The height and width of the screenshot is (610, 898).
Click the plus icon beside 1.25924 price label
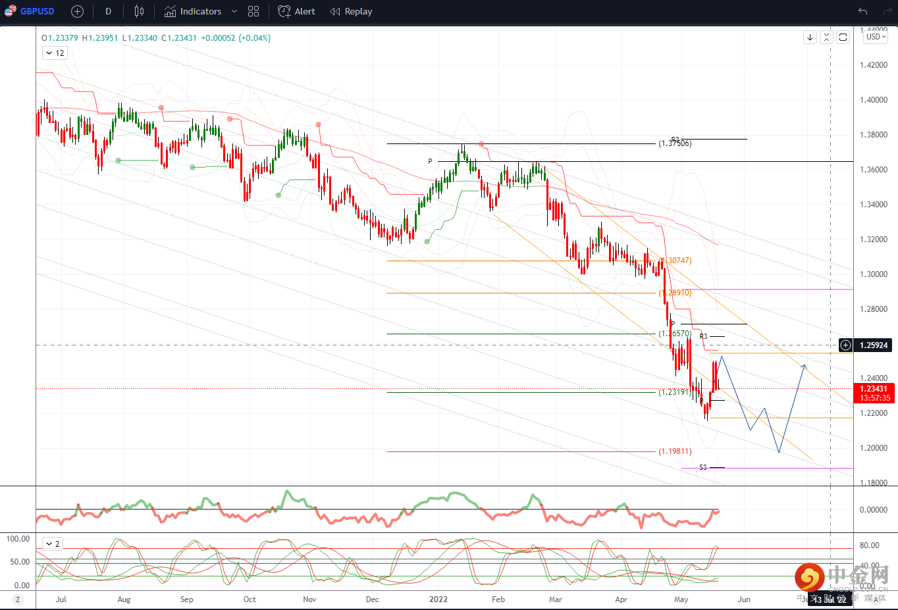845,345
